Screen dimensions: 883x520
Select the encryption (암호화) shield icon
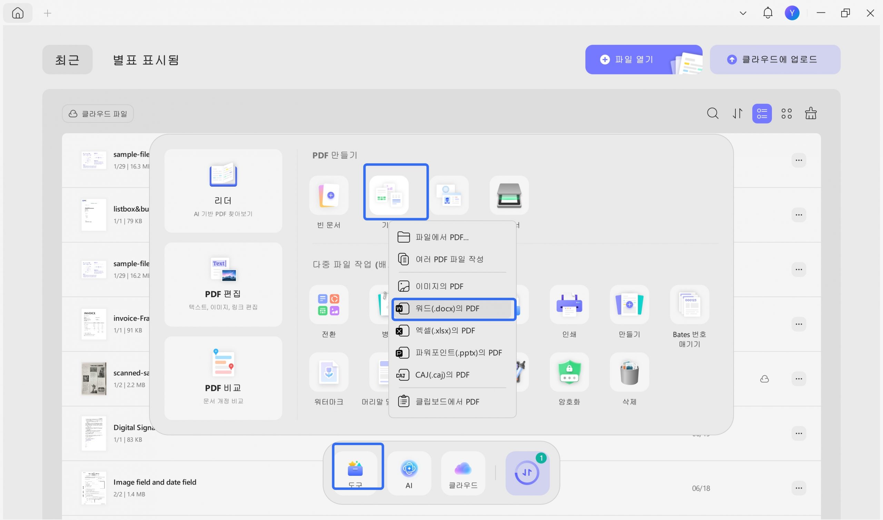(569, 372)
